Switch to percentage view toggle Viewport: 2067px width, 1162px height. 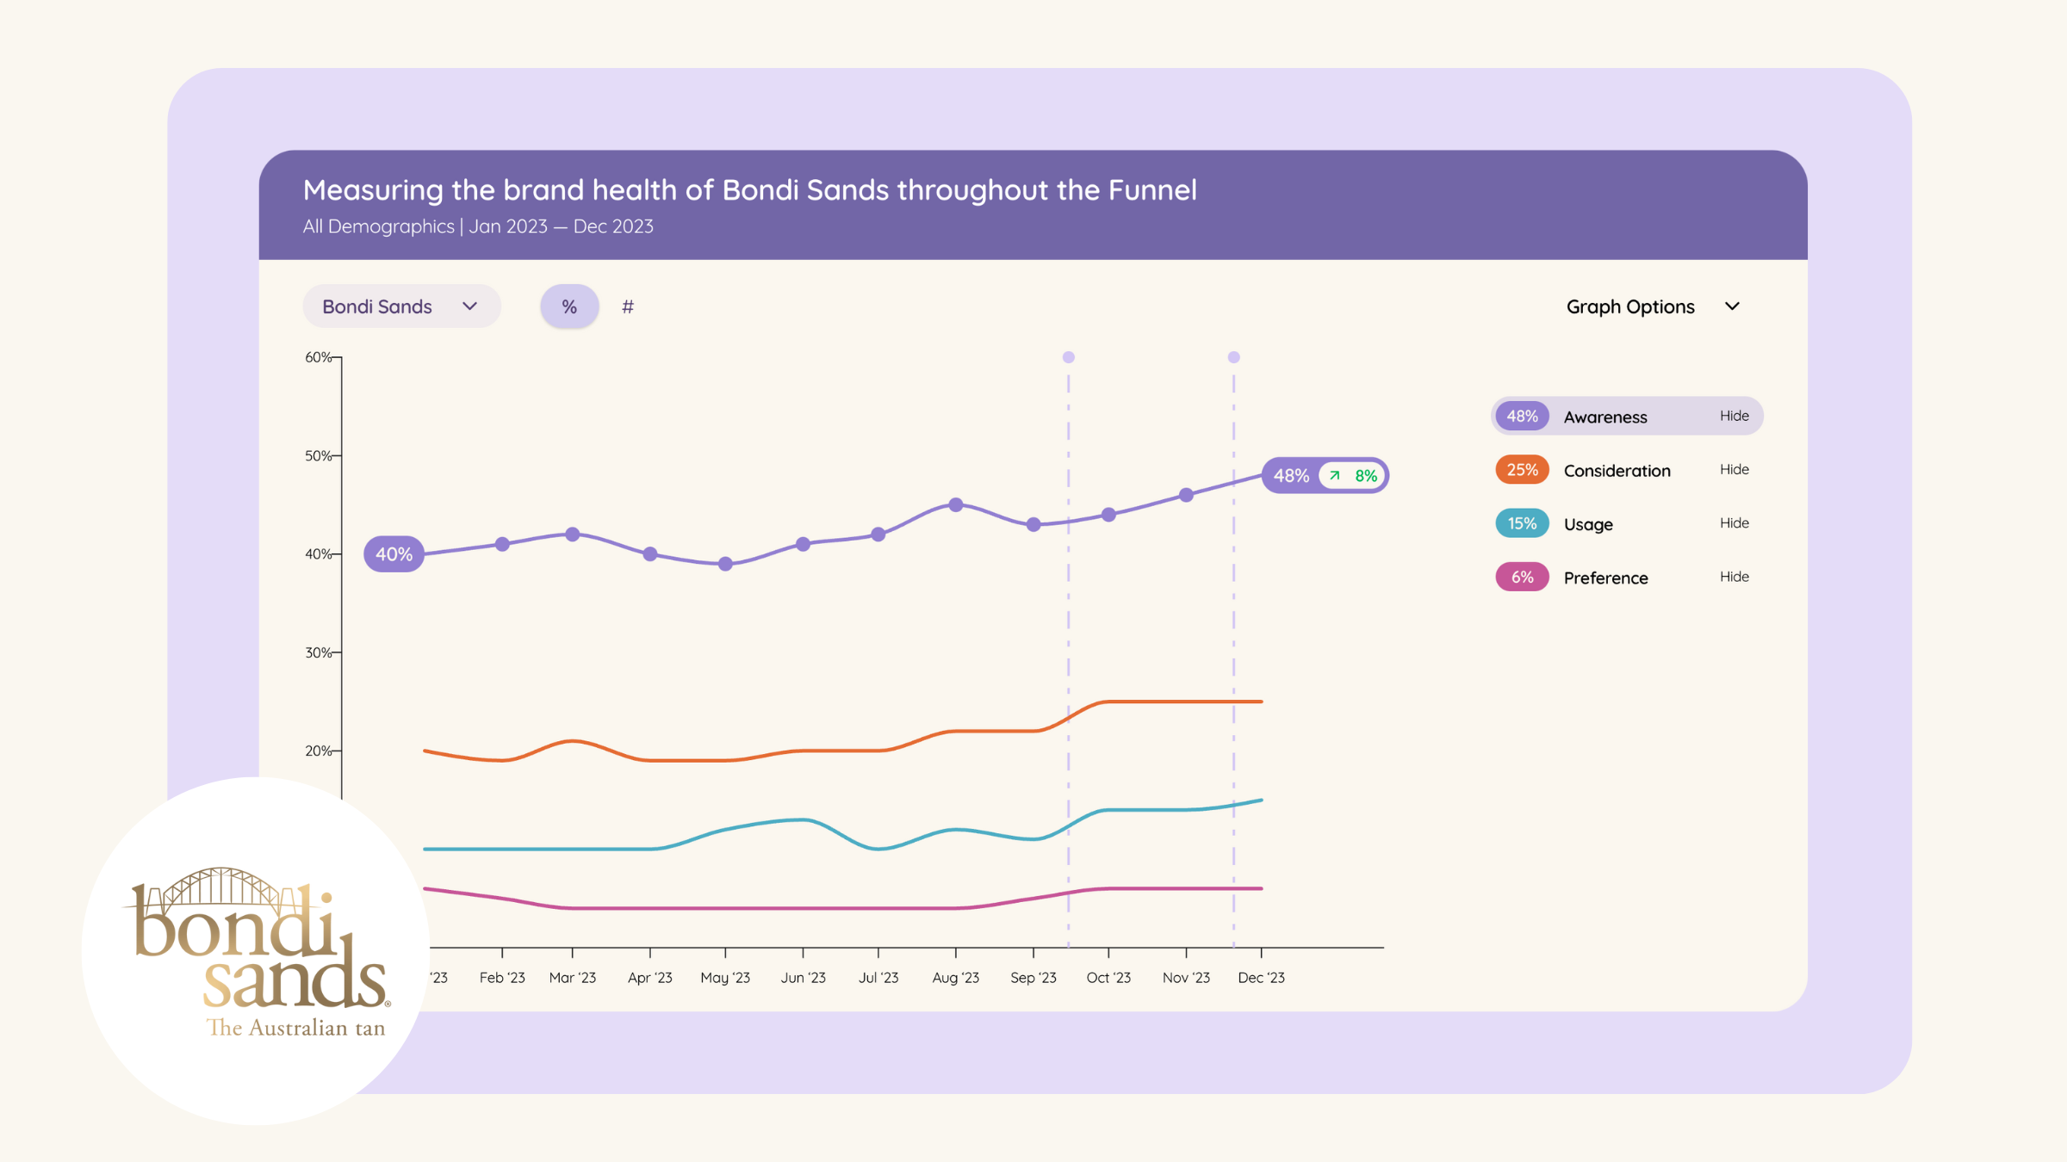[x=568, y=306]
